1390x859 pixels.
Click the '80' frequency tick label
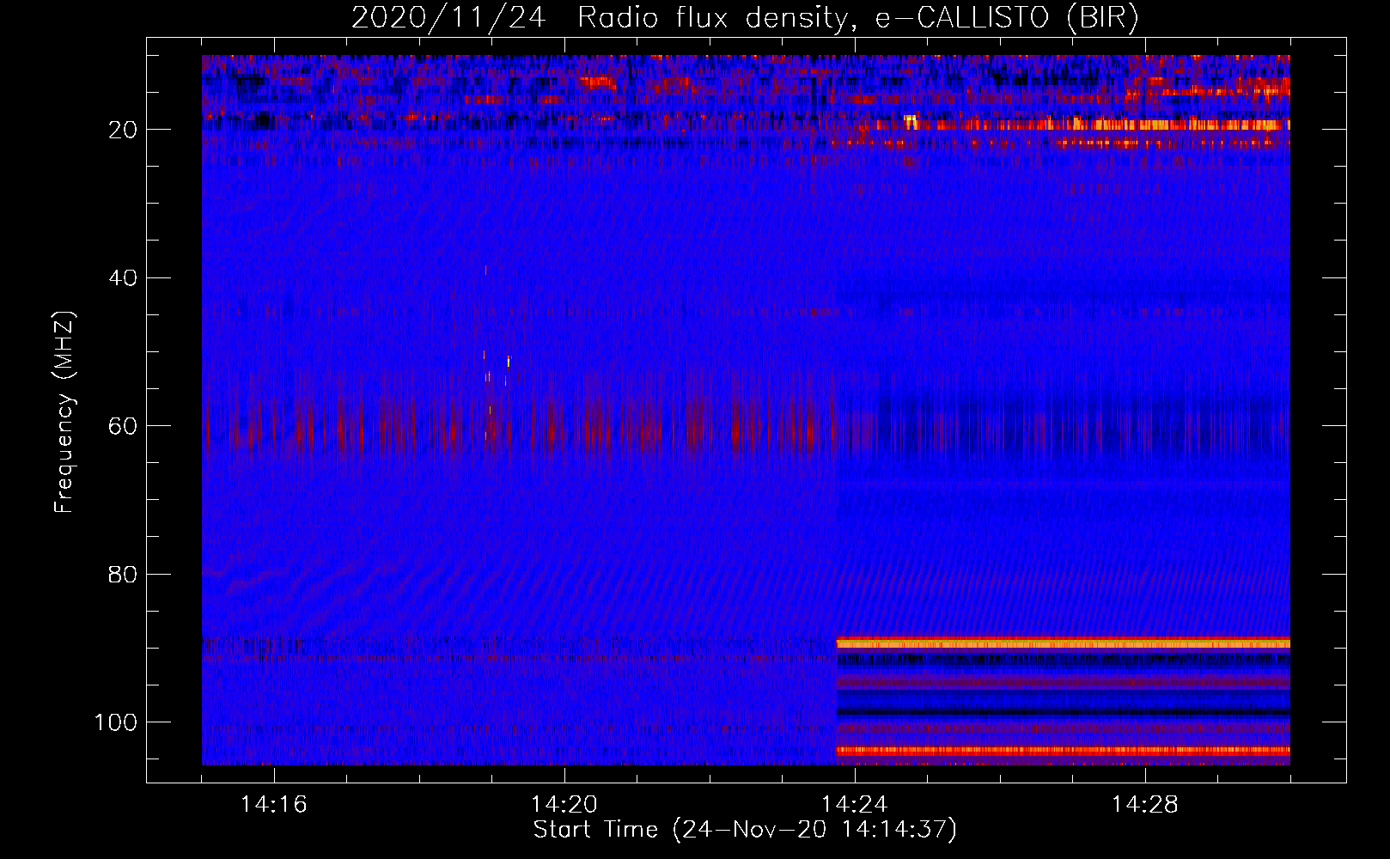(123, 574)
